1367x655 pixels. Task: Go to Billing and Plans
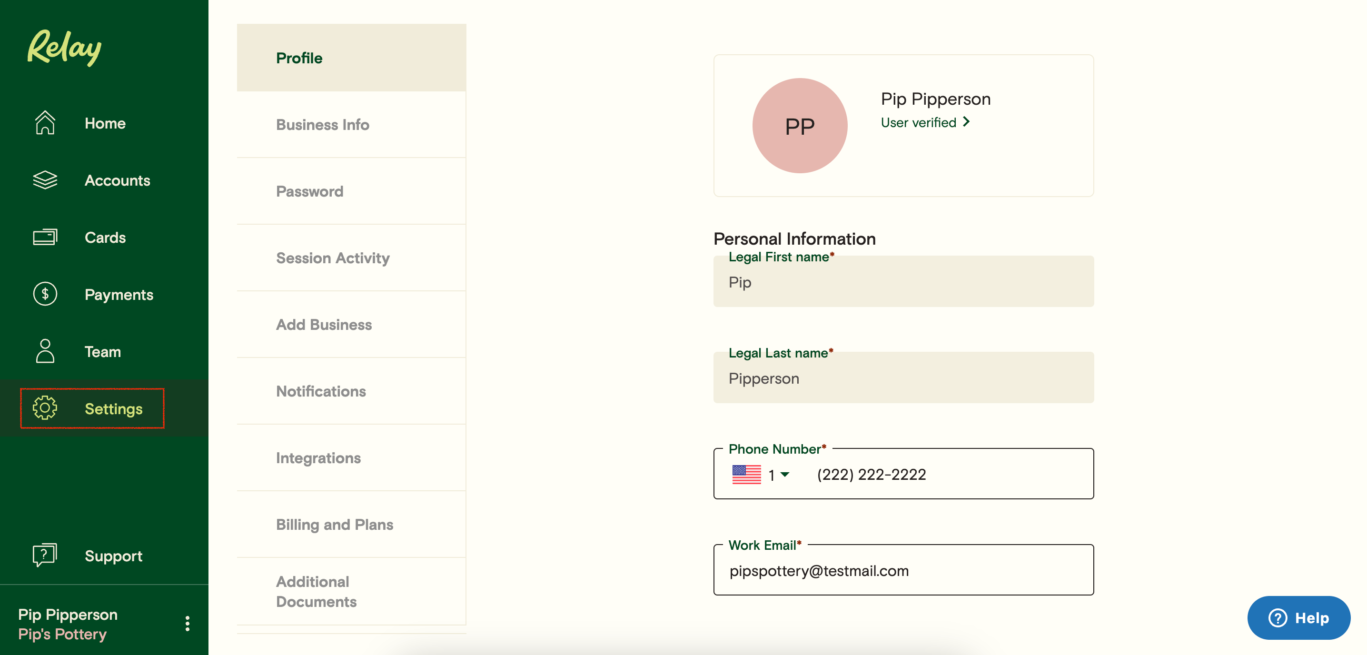click(334, 525)
